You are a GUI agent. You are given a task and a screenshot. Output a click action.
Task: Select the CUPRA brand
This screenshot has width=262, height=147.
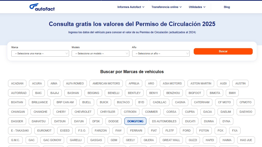190,112
